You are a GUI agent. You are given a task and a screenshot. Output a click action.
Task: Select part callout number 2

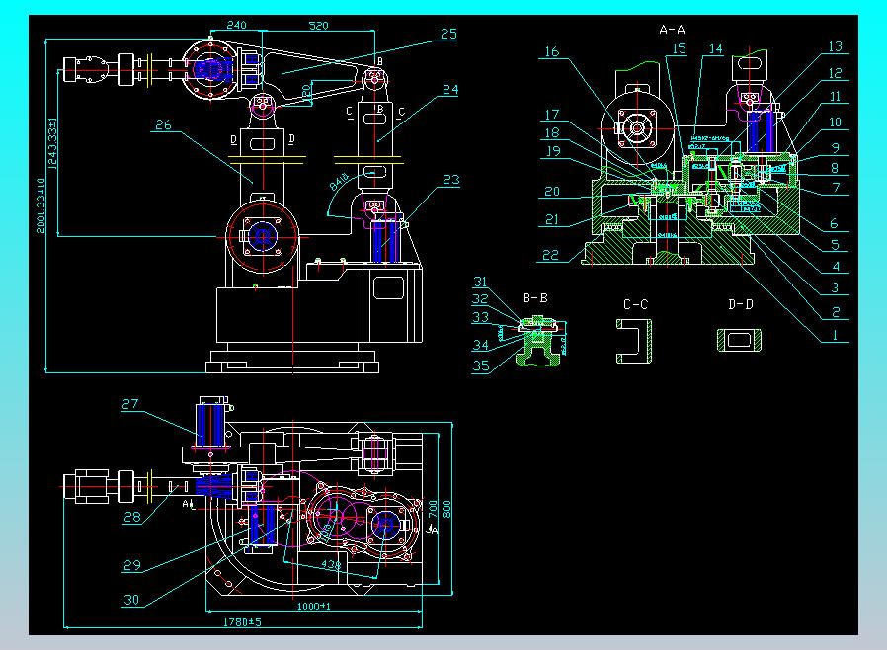(836, 312)
